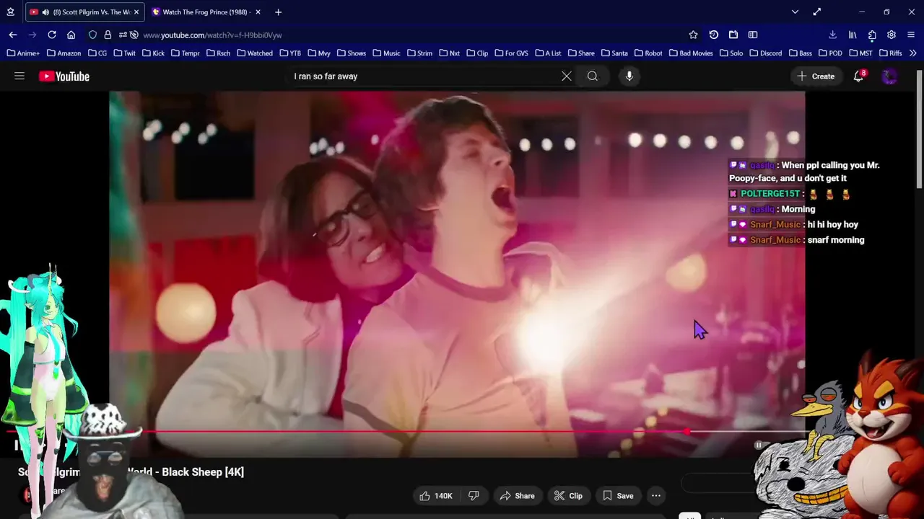Select the browser address bar URL
Viewport: 924px width, 519px height.
click(x=212, y=35)
